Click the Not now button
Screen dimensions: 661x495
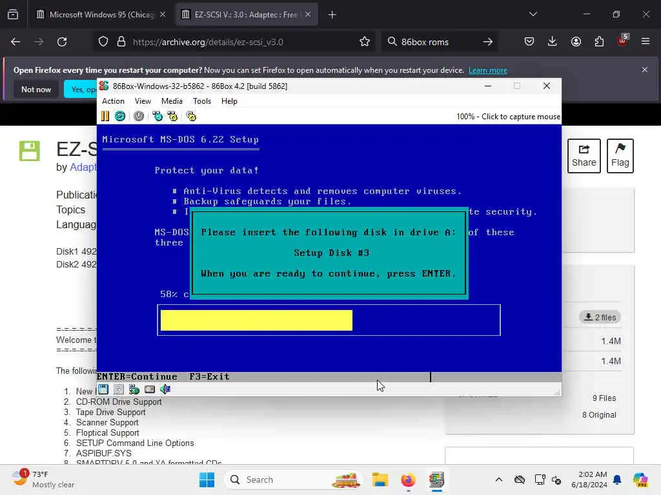click(36, 89)
